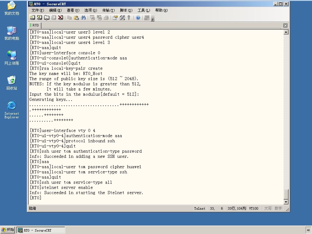Click the grayed Reconnect icon
The width and height of the screenshot is (312, 234).
pyautogui.click(x=54, y=18)
